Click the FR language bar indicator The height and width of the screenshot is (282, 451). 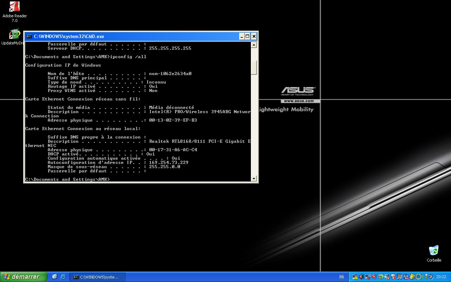[341, 277]
